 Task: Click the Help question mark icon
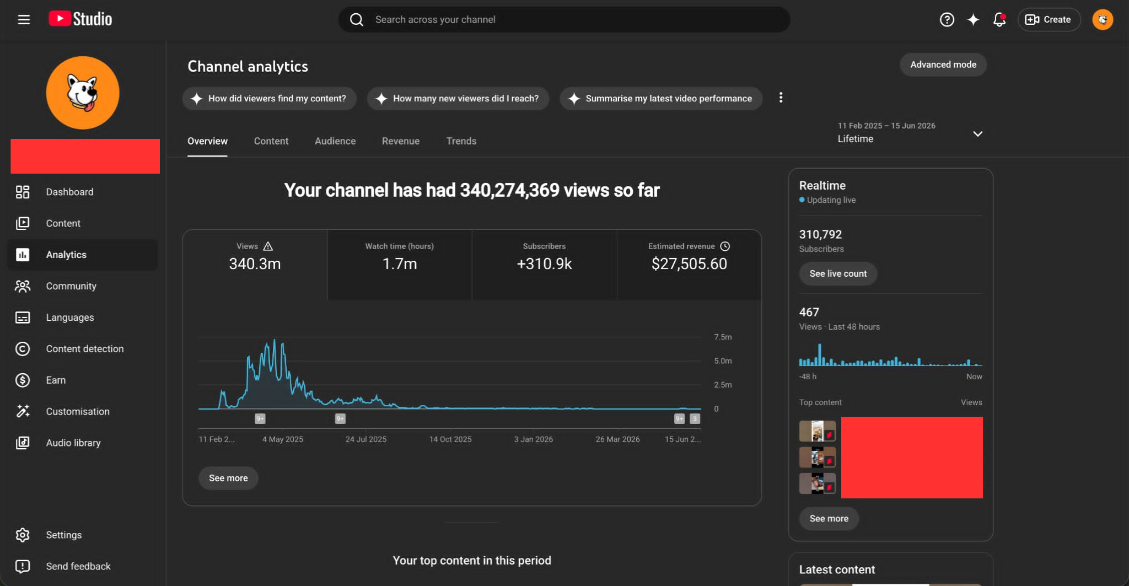947,20
